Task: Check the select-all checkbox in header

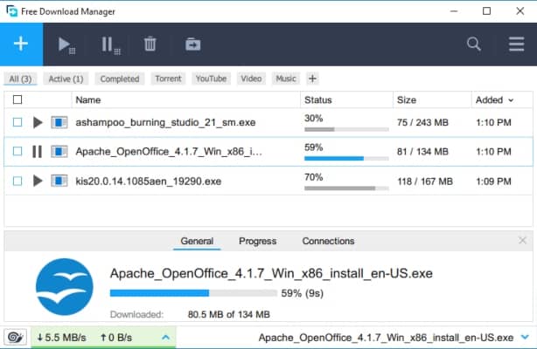Action: pyautogui.click(x=17, y=99)
